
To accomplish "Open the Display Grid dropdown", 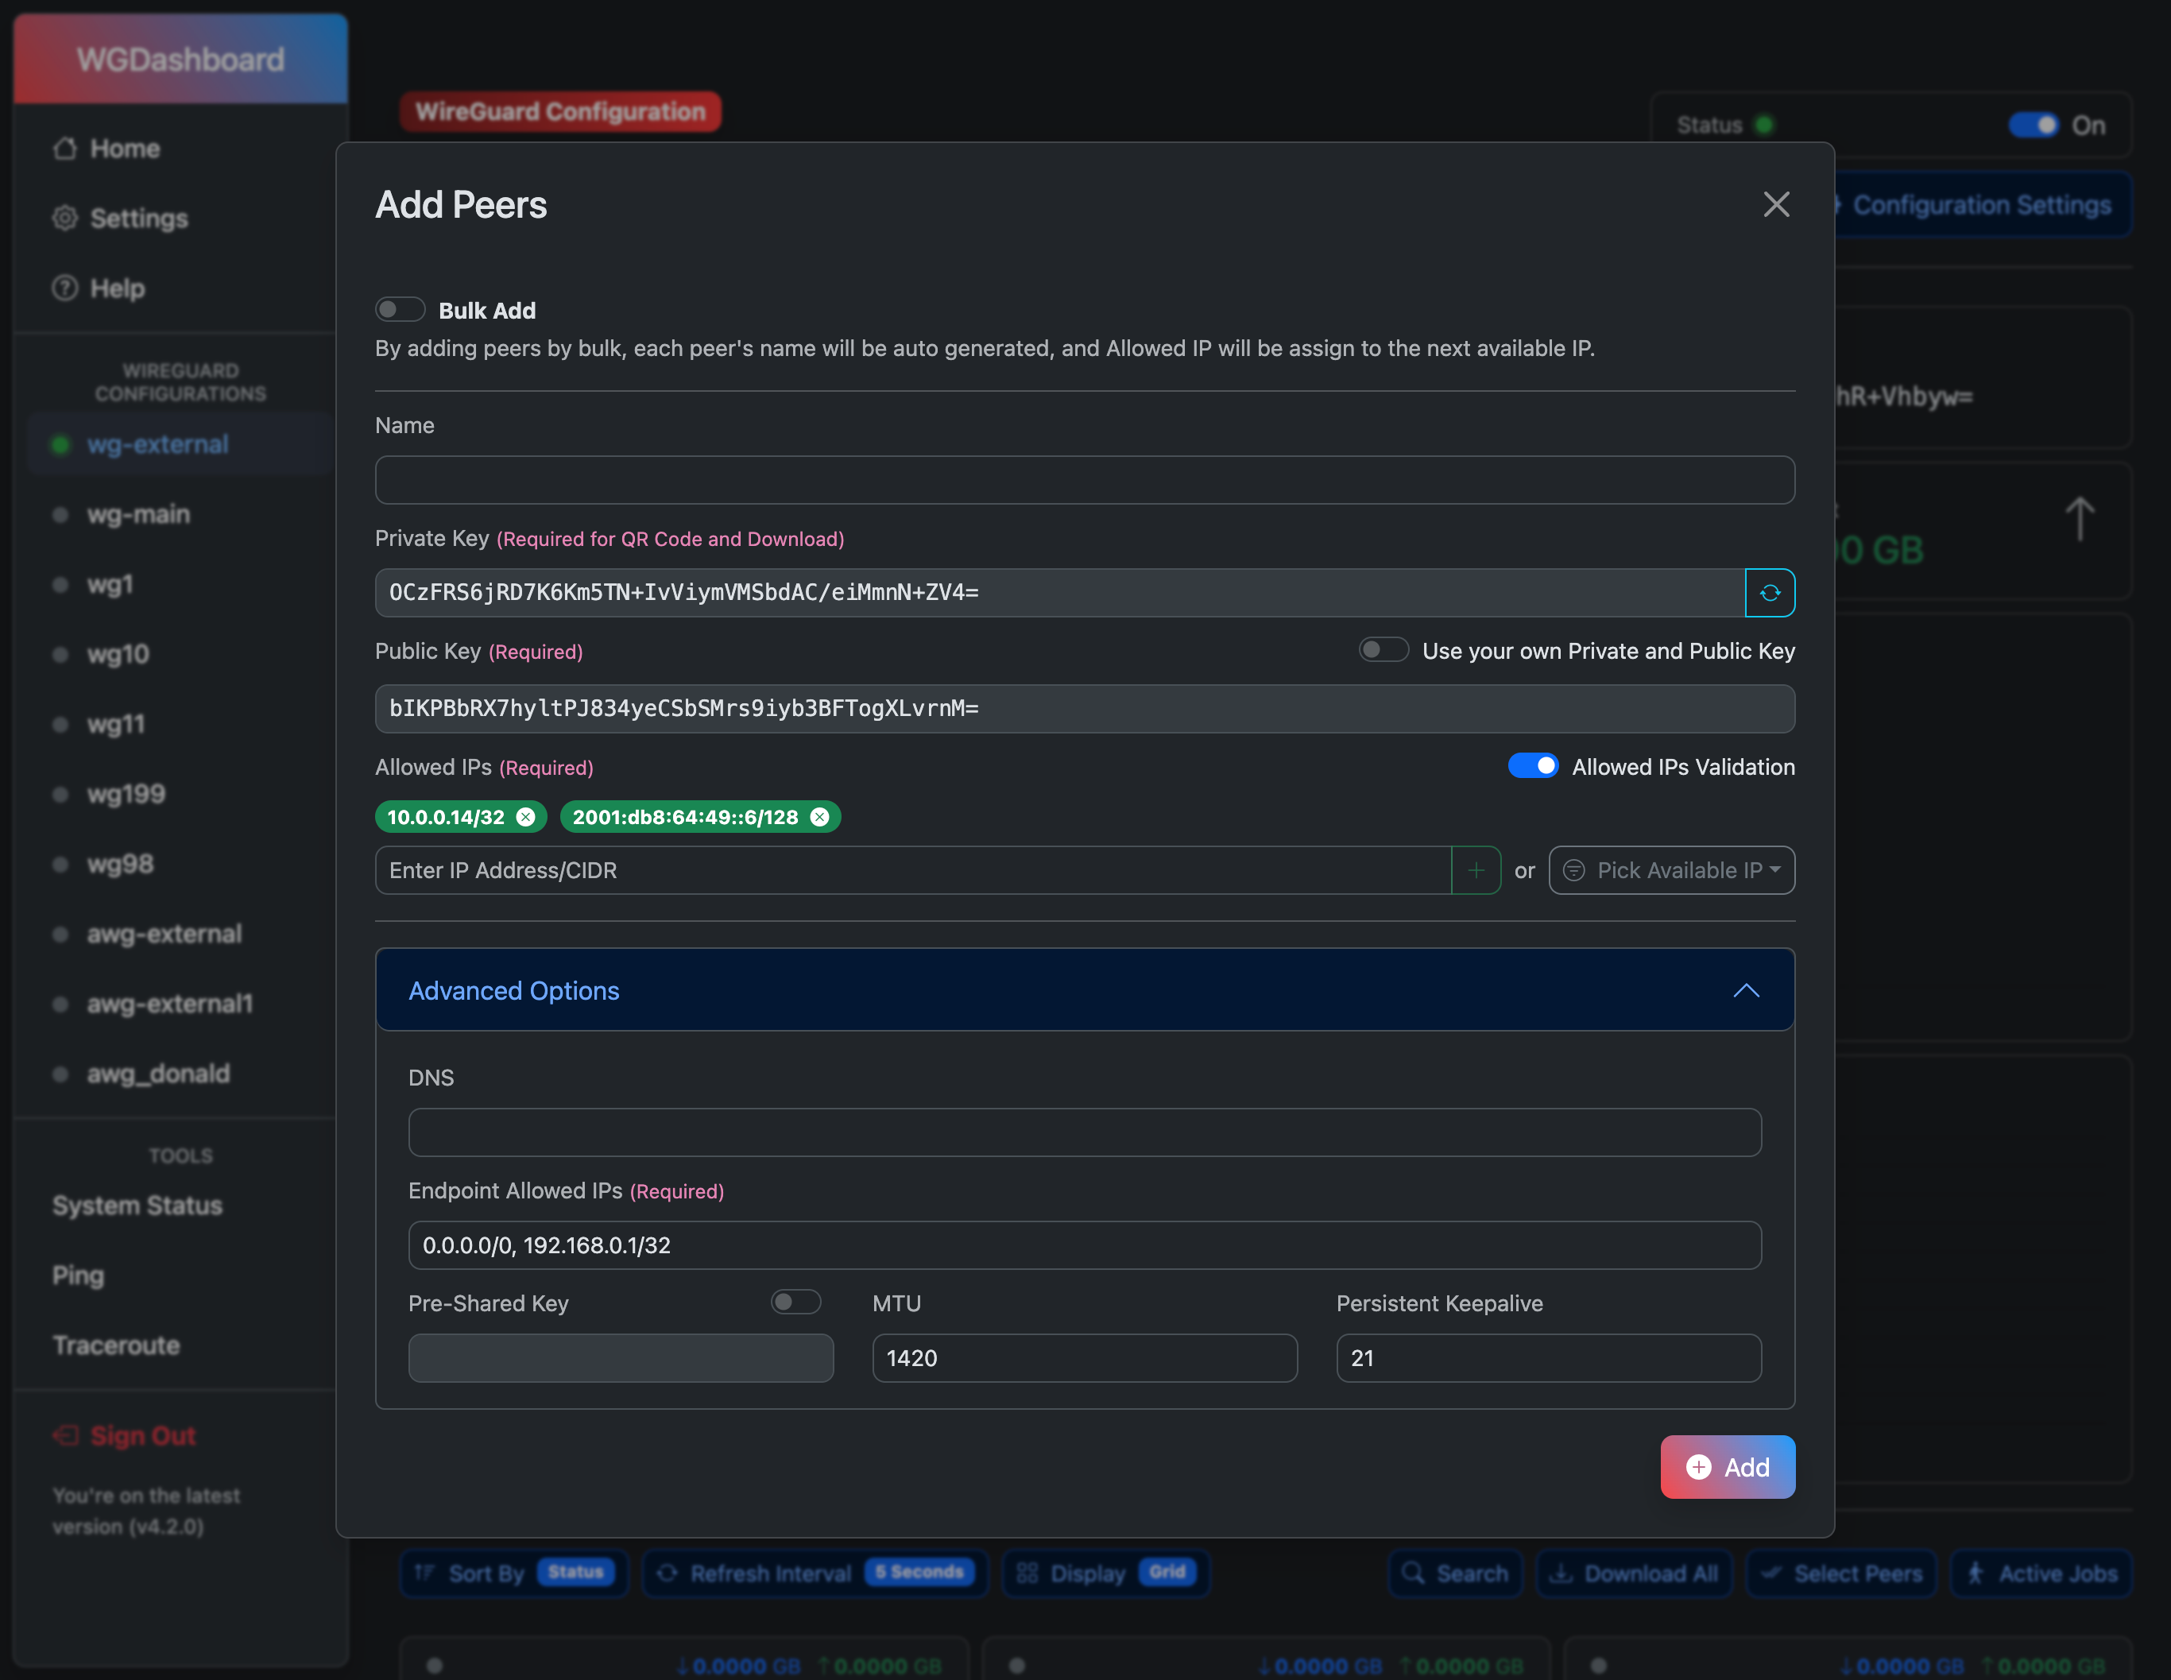I will [x=1106, y=1573].
